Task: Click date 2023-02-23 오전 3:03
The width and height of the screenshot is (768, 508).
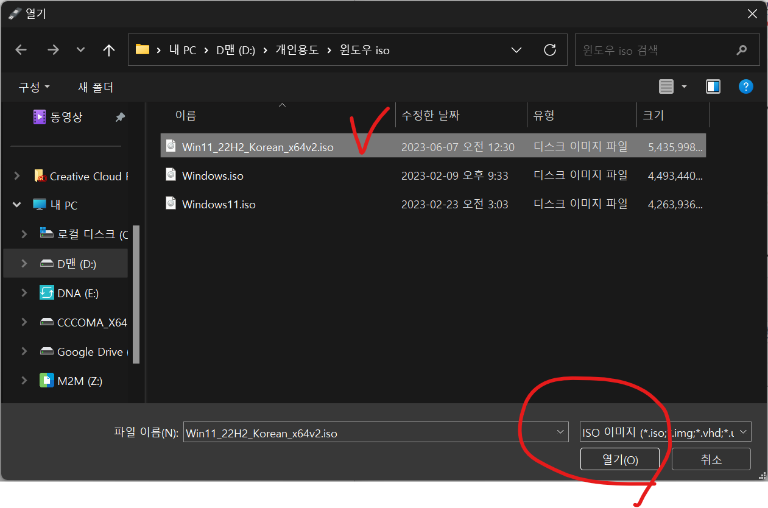Action: tap(455, 205)
